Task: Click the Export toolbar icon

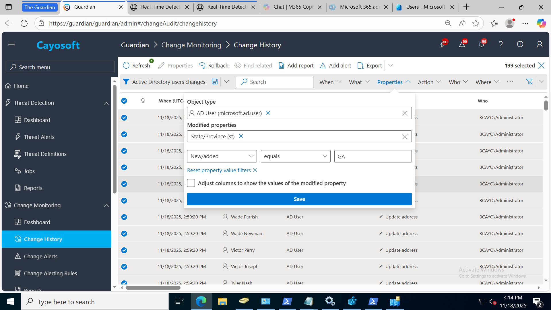Action: point(360,66)
